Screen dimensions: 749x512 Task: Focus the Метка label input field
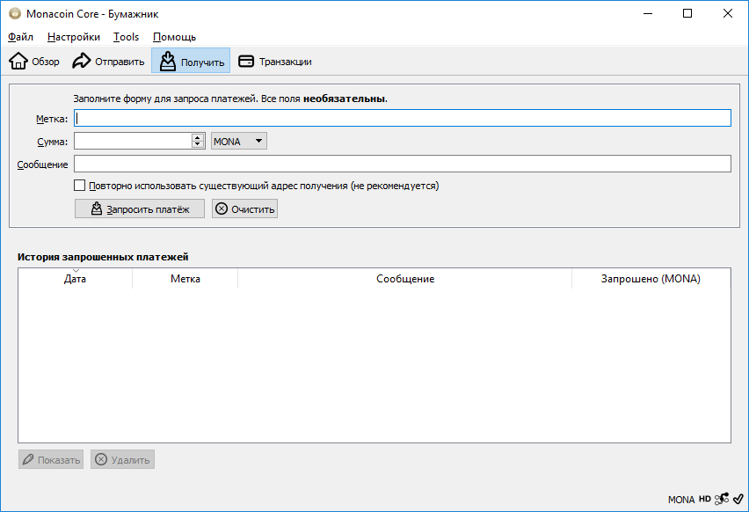point(403,118)
